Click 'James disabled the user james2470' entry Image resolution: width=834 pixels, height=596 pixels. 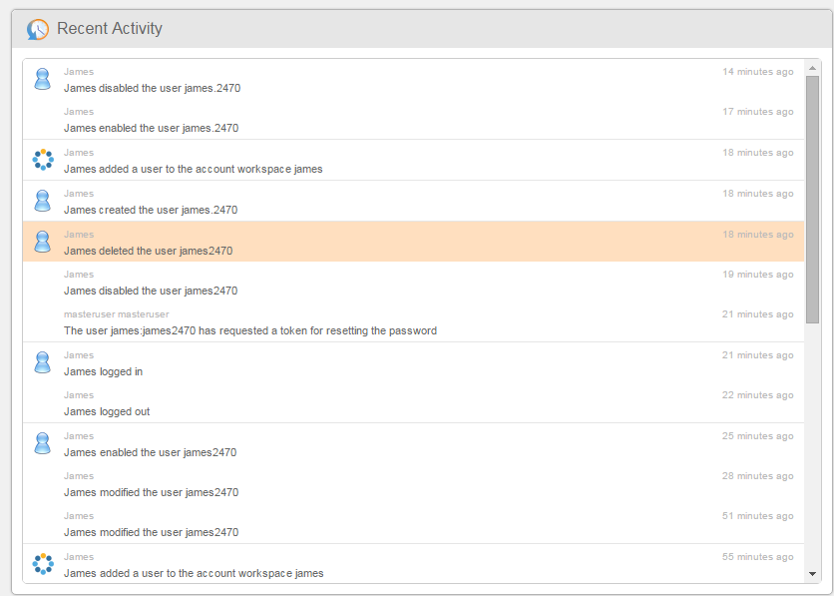pos(151,291)
